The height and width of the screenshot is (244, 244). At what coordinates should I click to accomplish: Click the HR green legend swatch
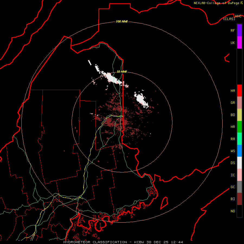(x=239, y=127)
